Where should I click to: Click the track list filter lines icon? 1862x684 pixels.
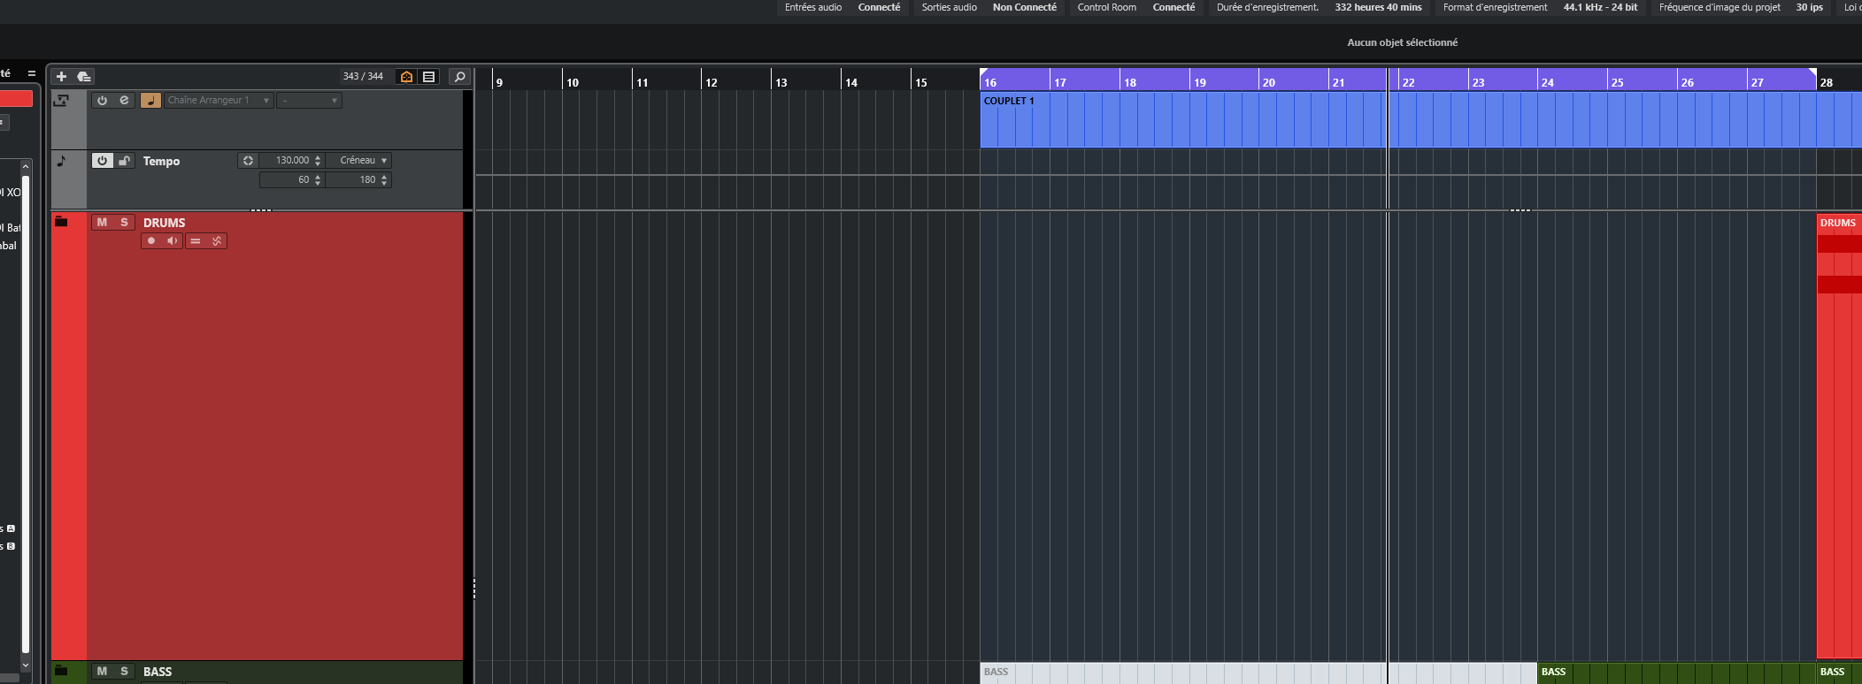(429, 77)
